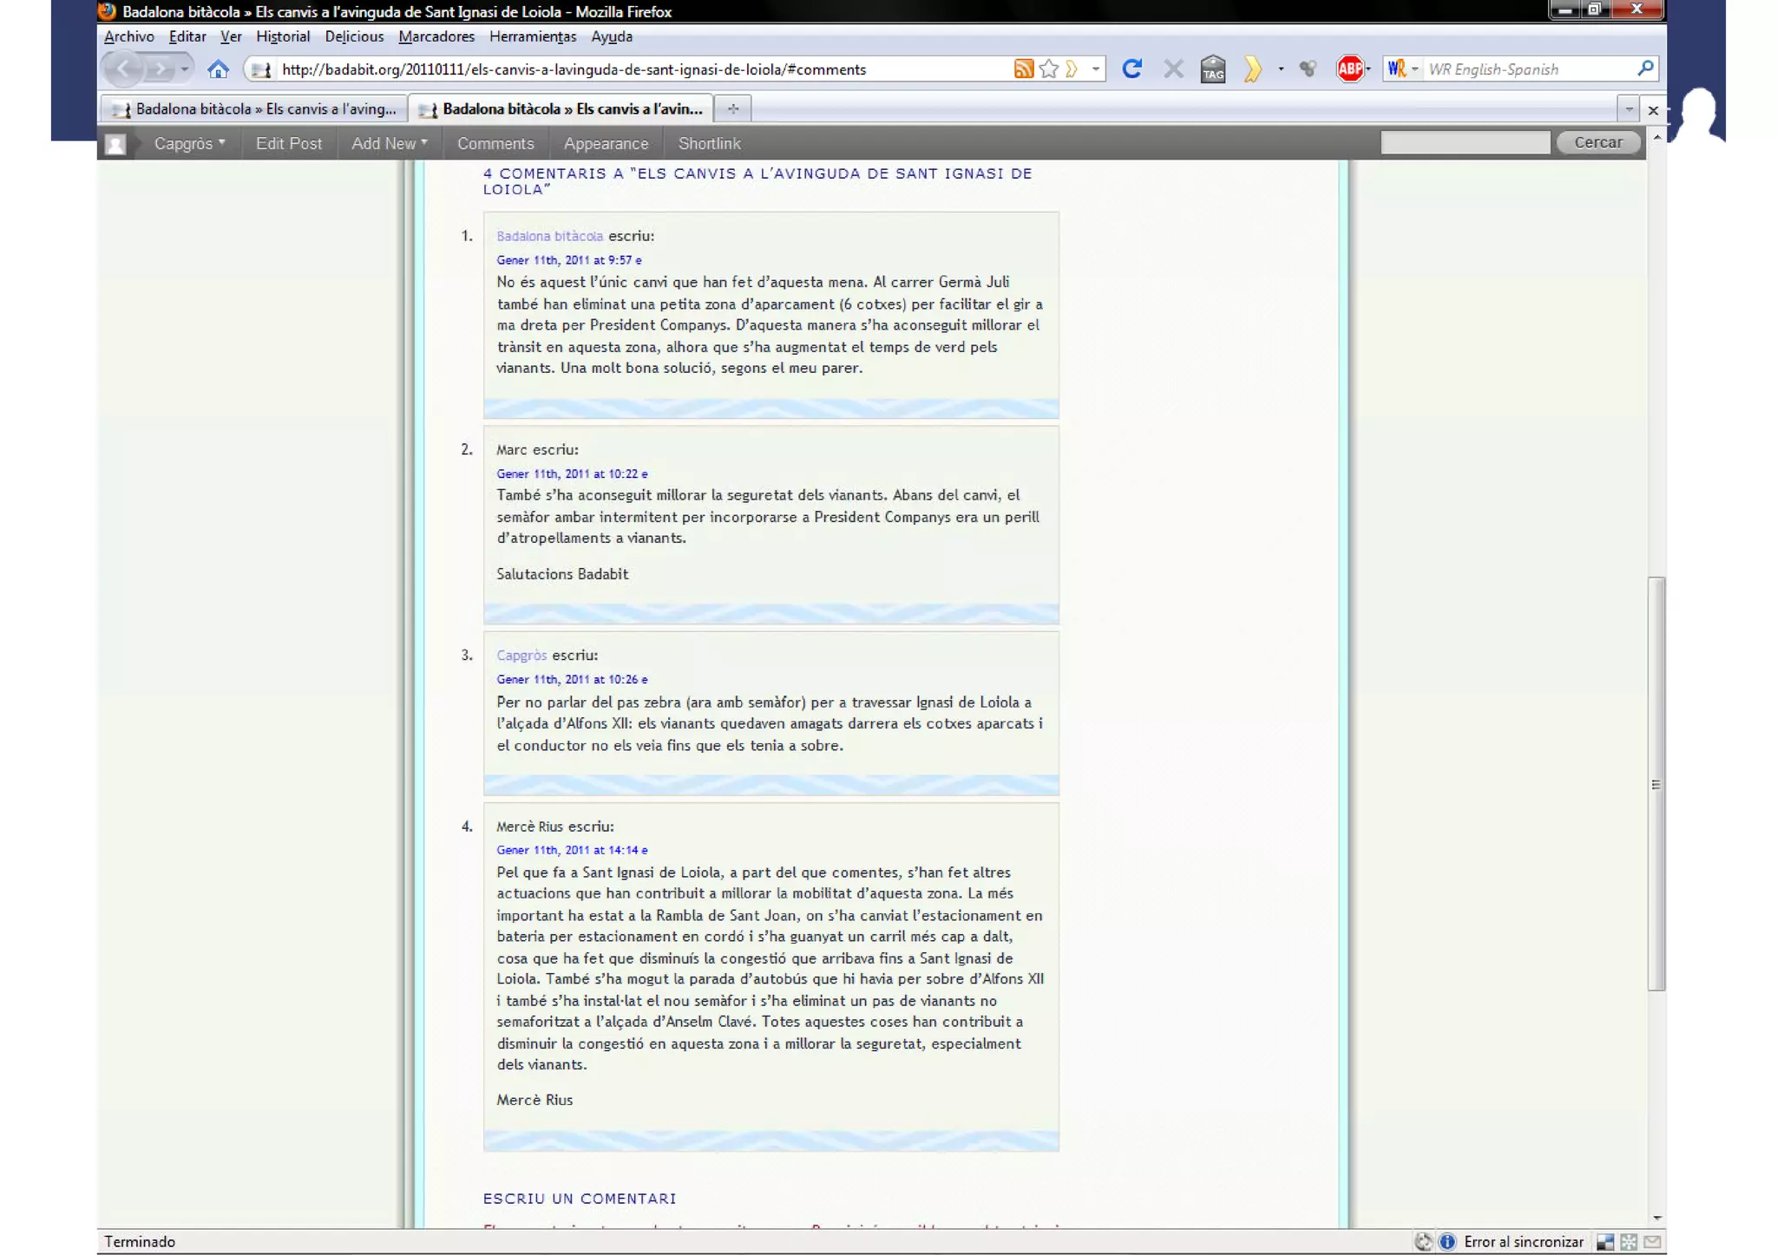Image resolution: width=1777 pixels, height=1255 pixels.
Task: Bookmark this page with the star icon
Action: coord(1048,69)
